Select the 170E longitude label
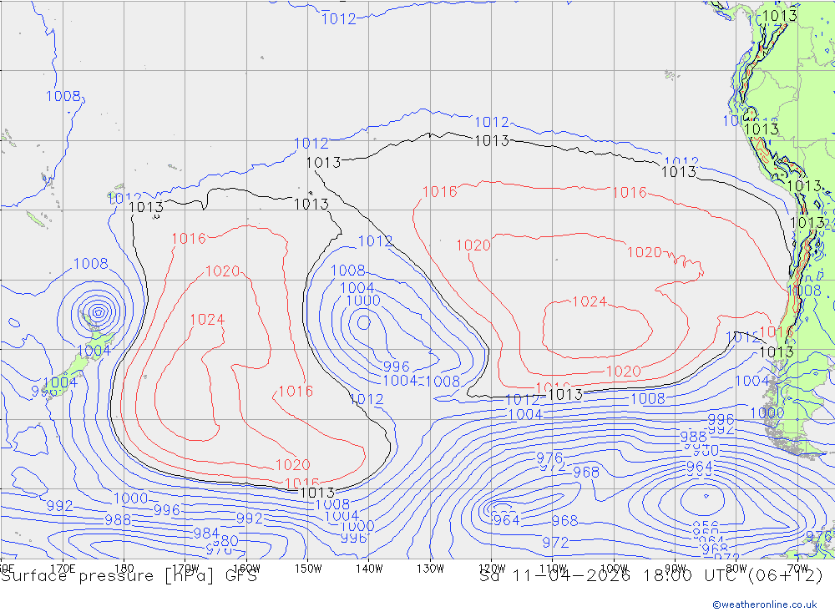The height and width of the screenshot is (612, 835). tap(63, 569)
